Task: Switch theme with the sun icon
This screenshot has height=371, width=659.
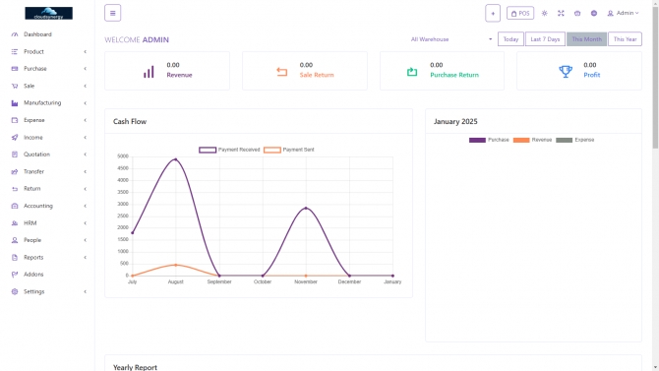Action: pyautogui.click(x=544, y=14)
